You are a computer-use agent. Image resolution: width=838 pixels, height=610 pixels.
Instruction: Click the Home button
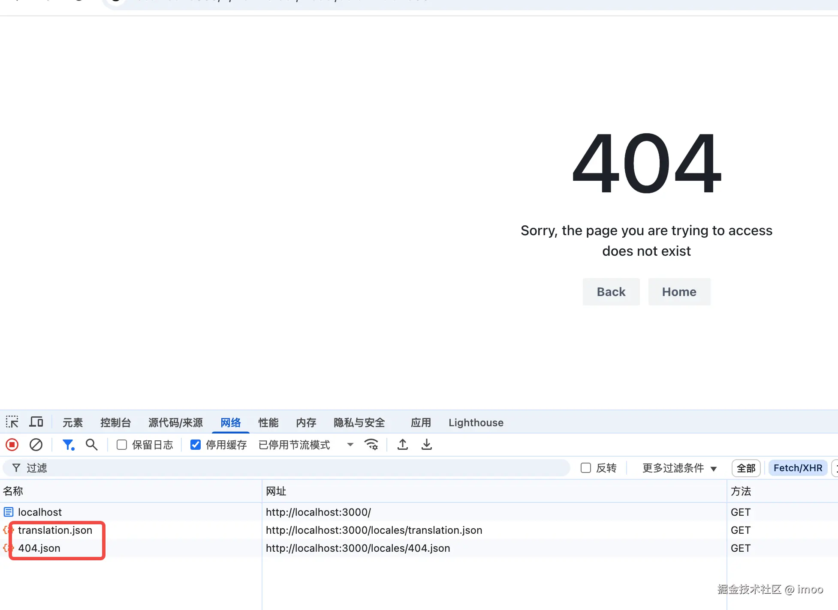(679, 292)
